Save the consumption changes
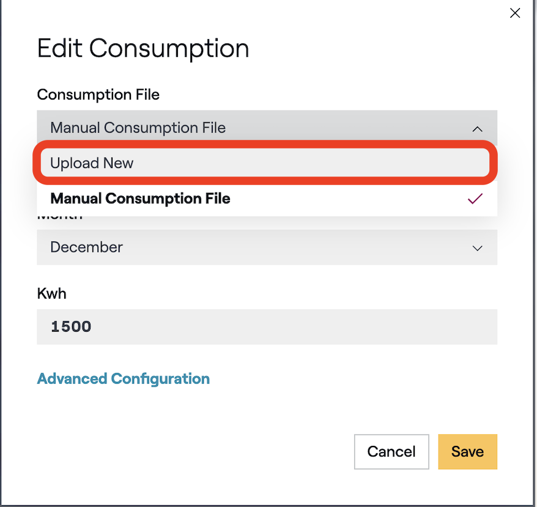The height and width of the screenshot is (507, 537). [x=467, y=451]
